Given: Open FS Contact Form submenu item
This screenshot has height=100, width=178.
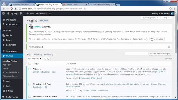Looking at the screenshot, I should click(x=10, y=76).
